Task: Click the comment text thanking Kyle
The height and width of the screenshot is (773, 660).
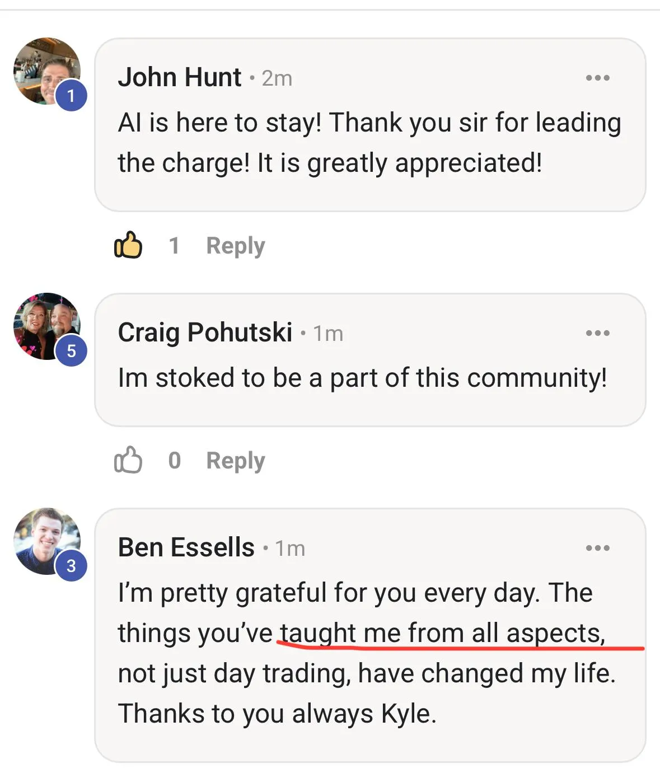Action: [277, 714]
